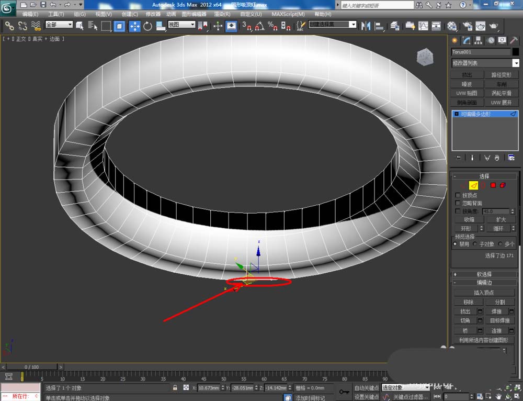Click the 扩大 grow selection button
The width and height of the screenshot is (523, 401).
(501, 219)
